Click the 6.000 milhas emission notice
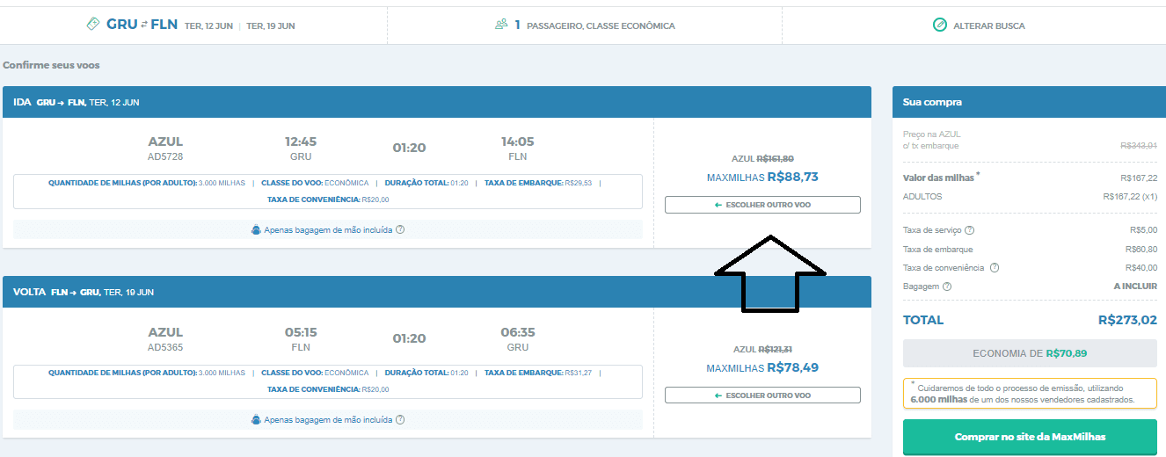Screen dimensions: 1166x457 pos(1030,393)
